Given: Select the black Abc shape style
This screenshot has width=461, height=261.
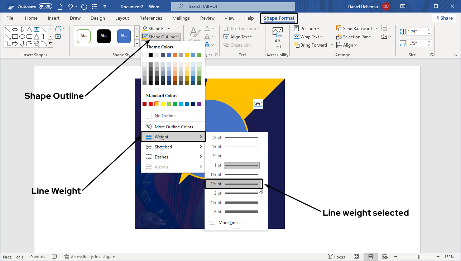Looking at the screenshot, I should coord(104,36).
